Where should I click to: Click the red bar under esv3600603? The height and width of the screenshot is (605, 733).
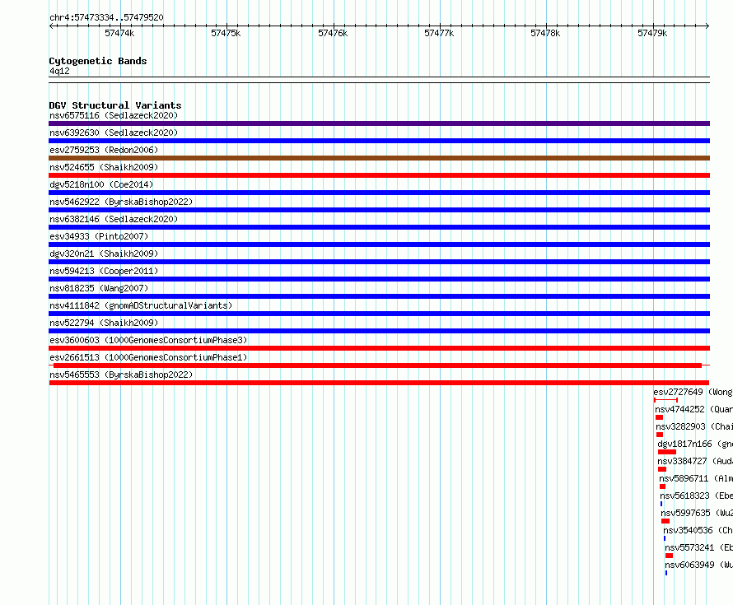379,348
